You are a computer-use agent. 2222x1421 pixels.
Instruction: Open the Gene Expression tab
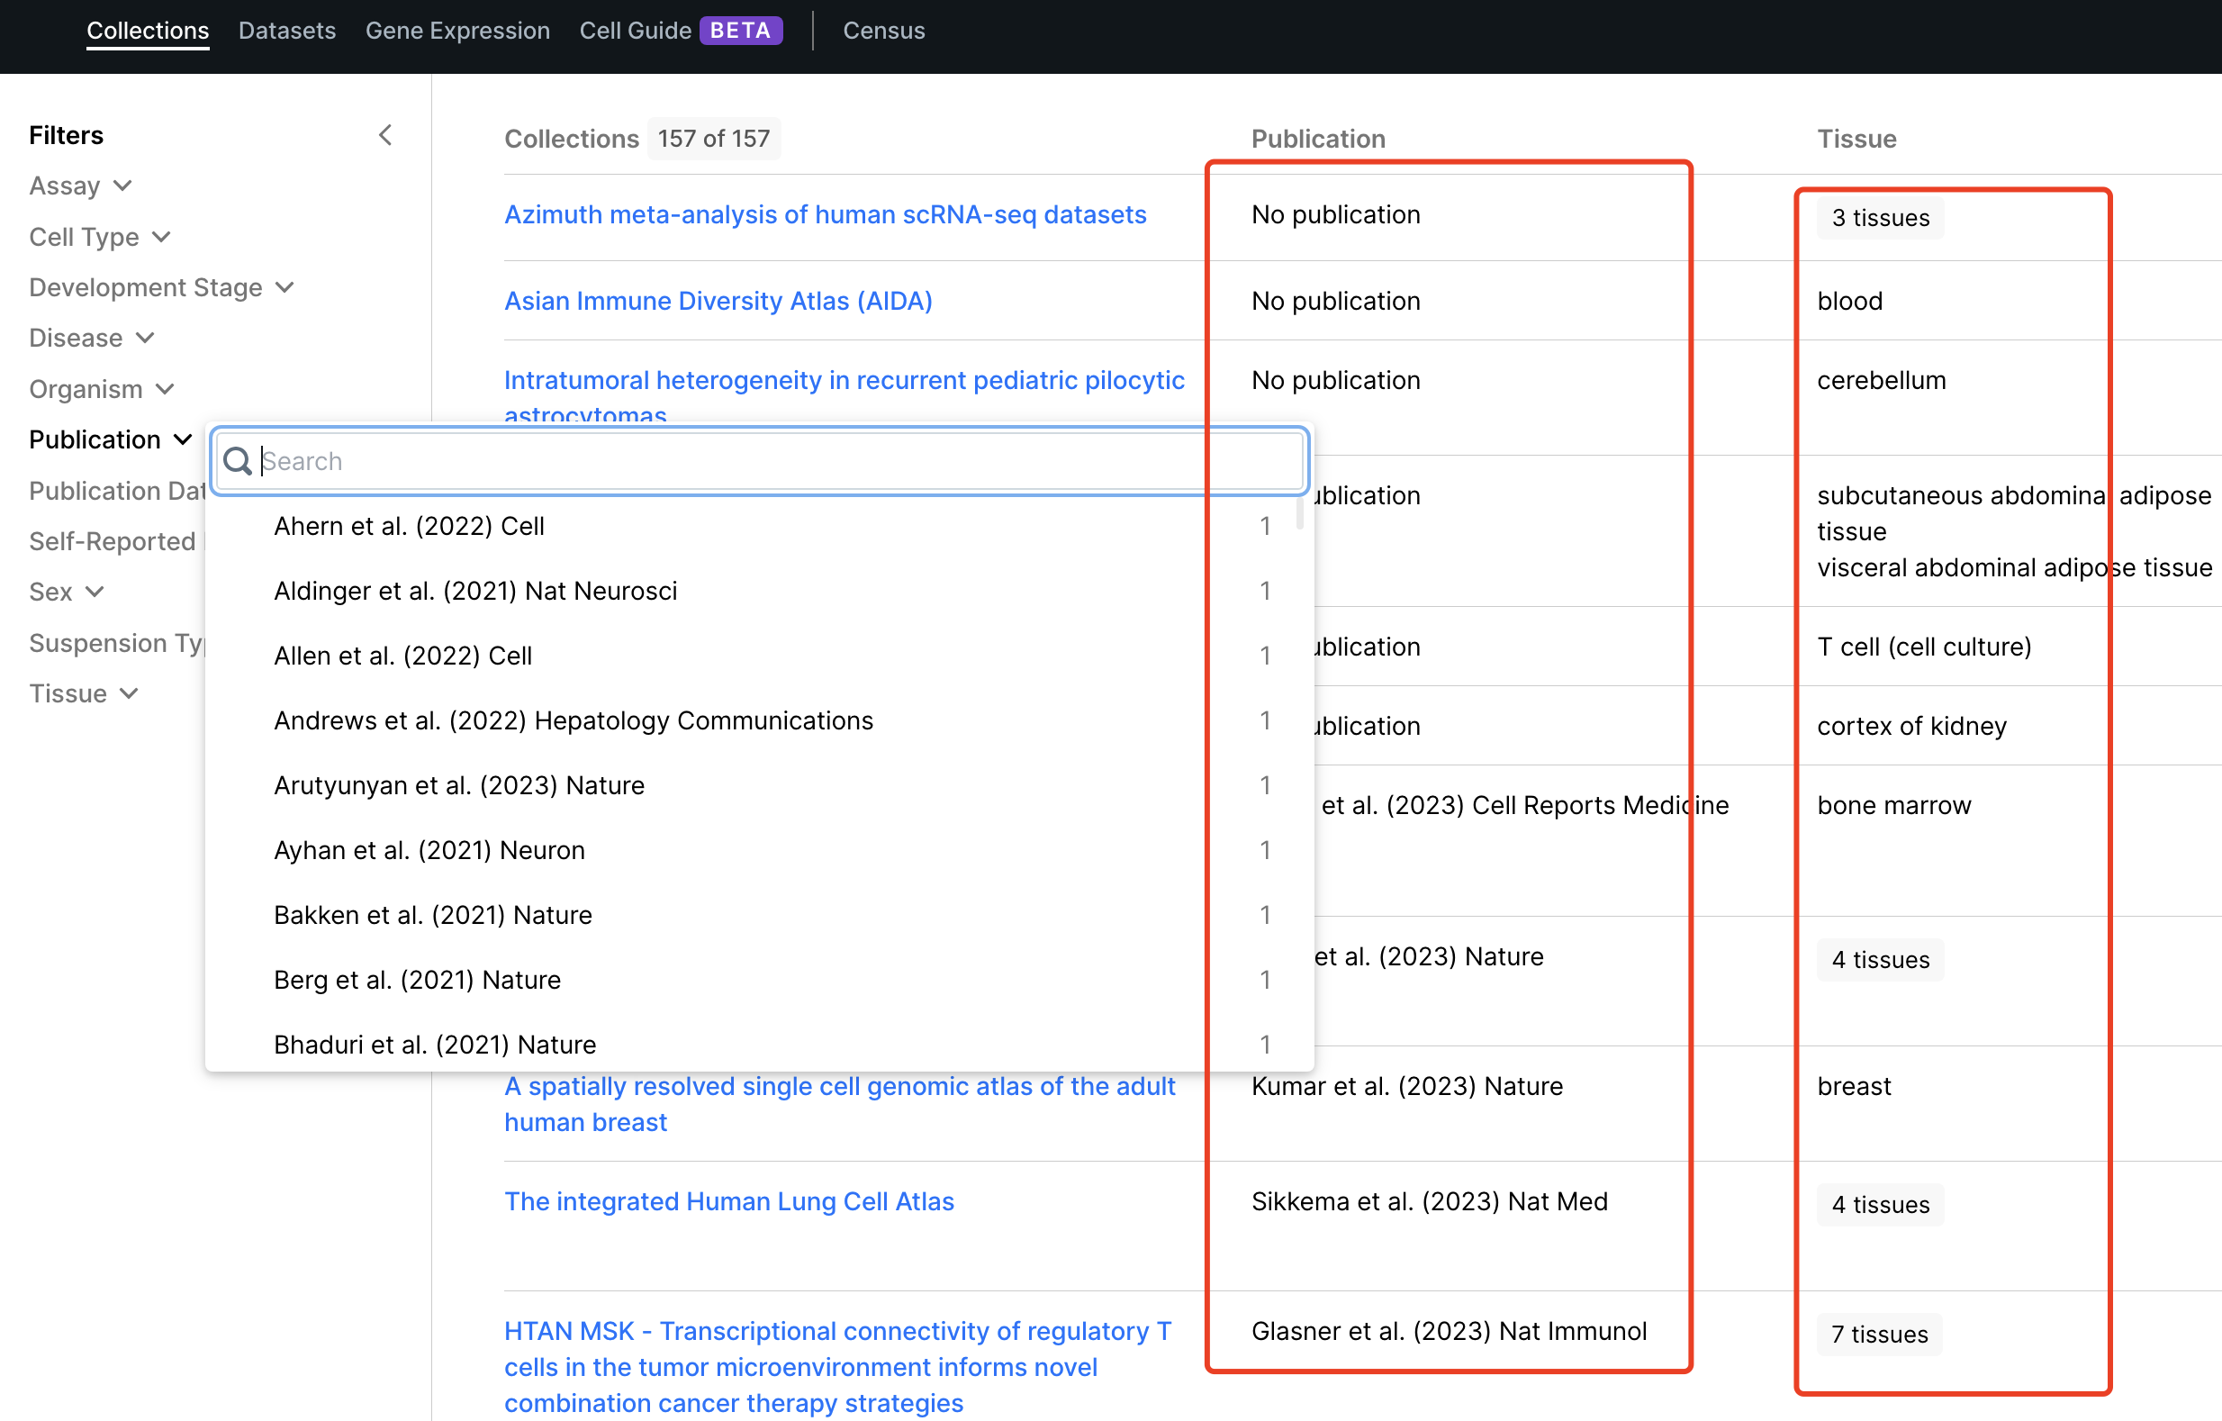[456, 29]
